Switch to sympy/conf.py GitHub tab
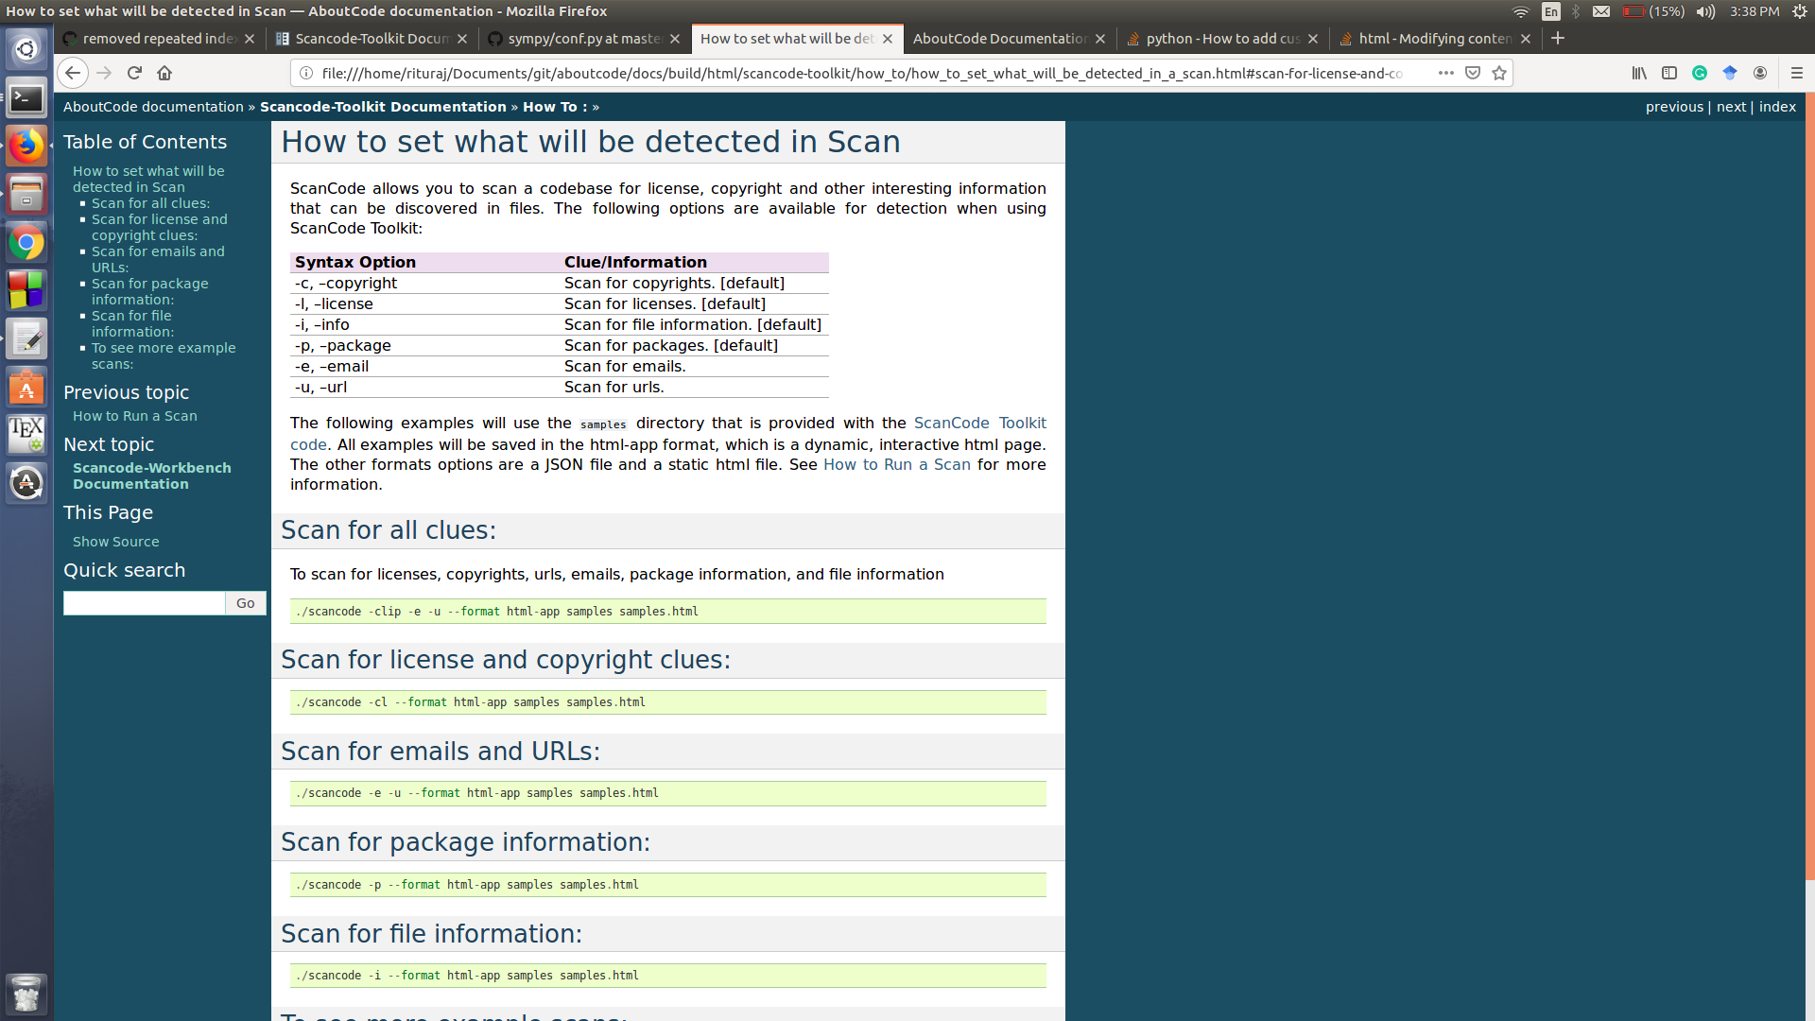1815x1021 pixels. [x=583, y=39]
